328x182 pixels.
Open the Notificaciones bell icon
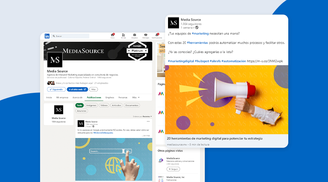(157, 35)
